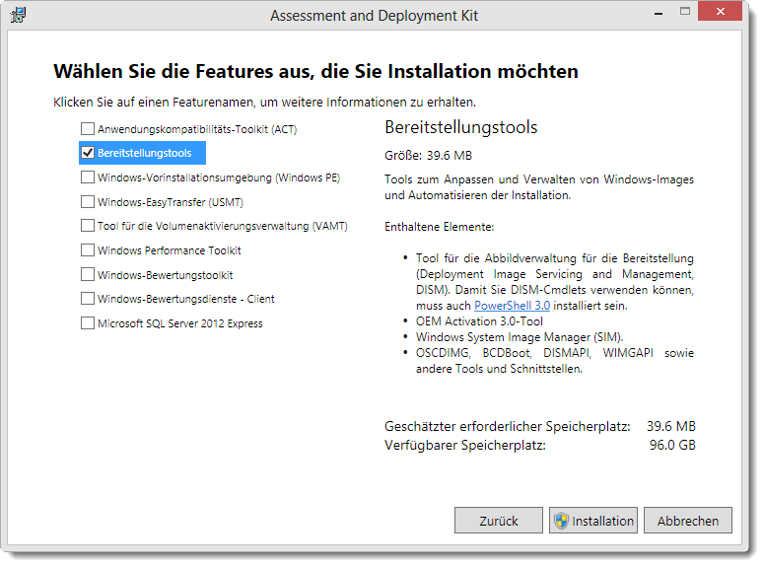This screenshot has width=764, height=567.
Task: Go back with the Zurück button
Action: coord(499,521)
